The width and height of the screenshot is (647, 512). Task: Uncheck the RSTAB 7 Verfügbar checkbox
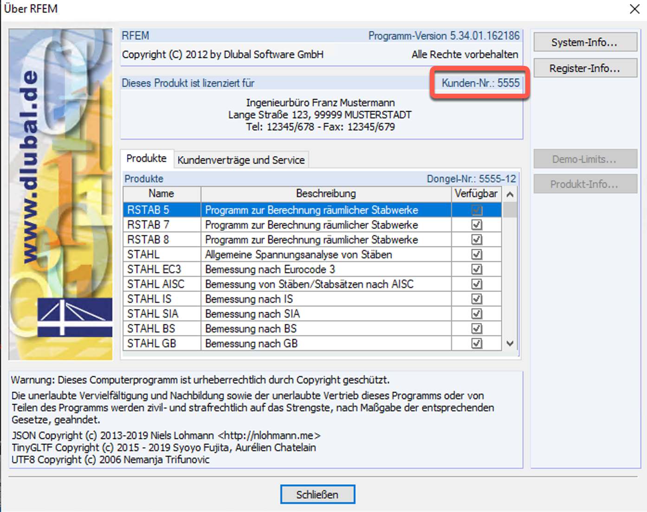point(476,224)
